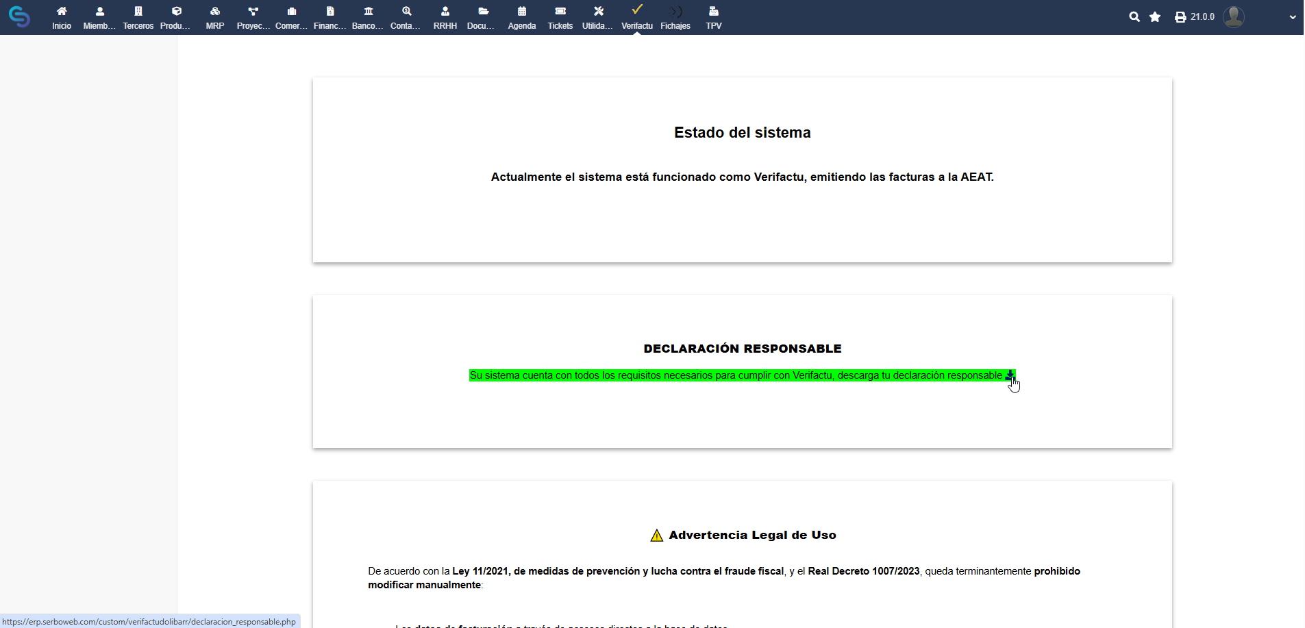Image resolution: width=1305 pixels, height=628 pixels.
Task: Select the Verifactu menu
Action: [x=637, y=17]
